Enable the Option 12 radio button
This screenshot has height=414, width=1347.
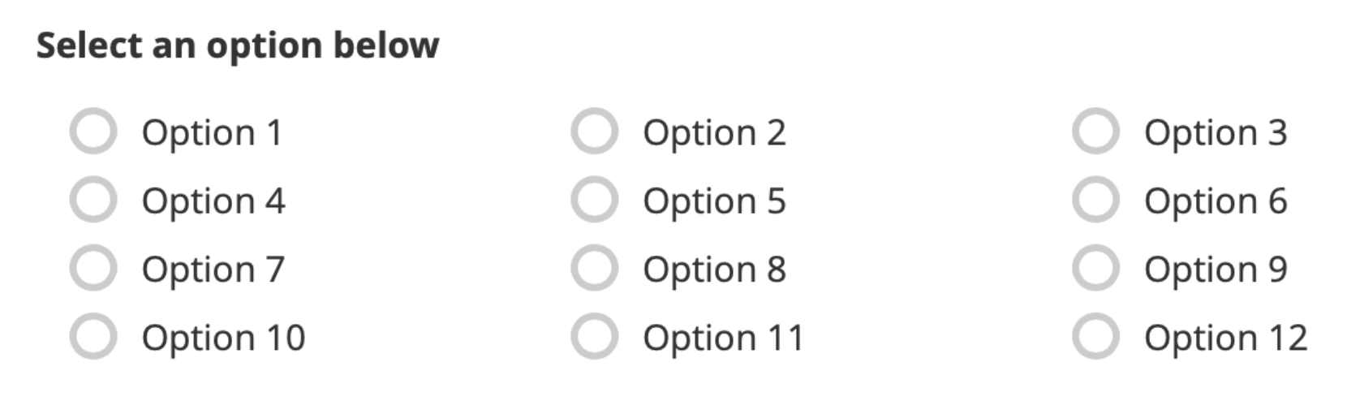[x=1095, y=336]
